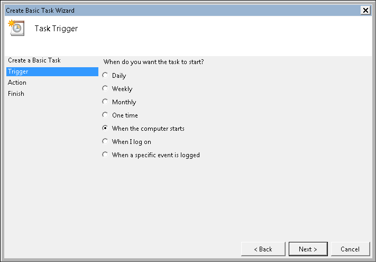
Task: Choose When the computer starts option
Action: [105, 129]
